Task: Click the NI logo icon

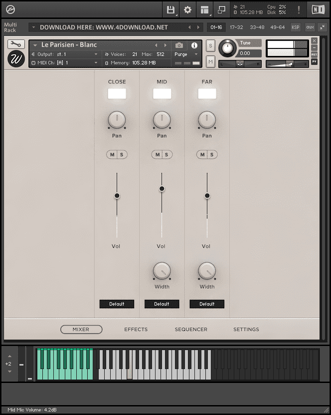Action: (x=318, y=10)
